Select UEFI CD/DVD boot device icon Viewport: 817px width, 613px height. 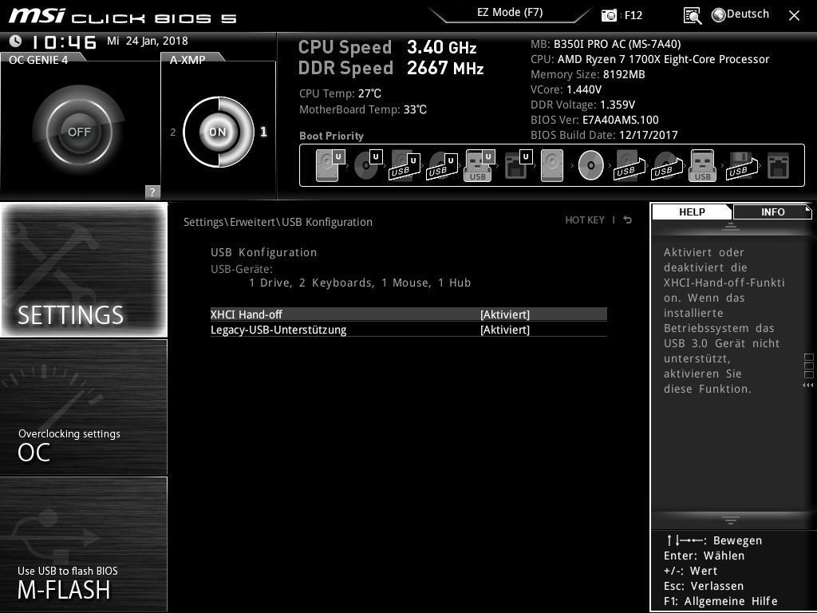point(367,165)
